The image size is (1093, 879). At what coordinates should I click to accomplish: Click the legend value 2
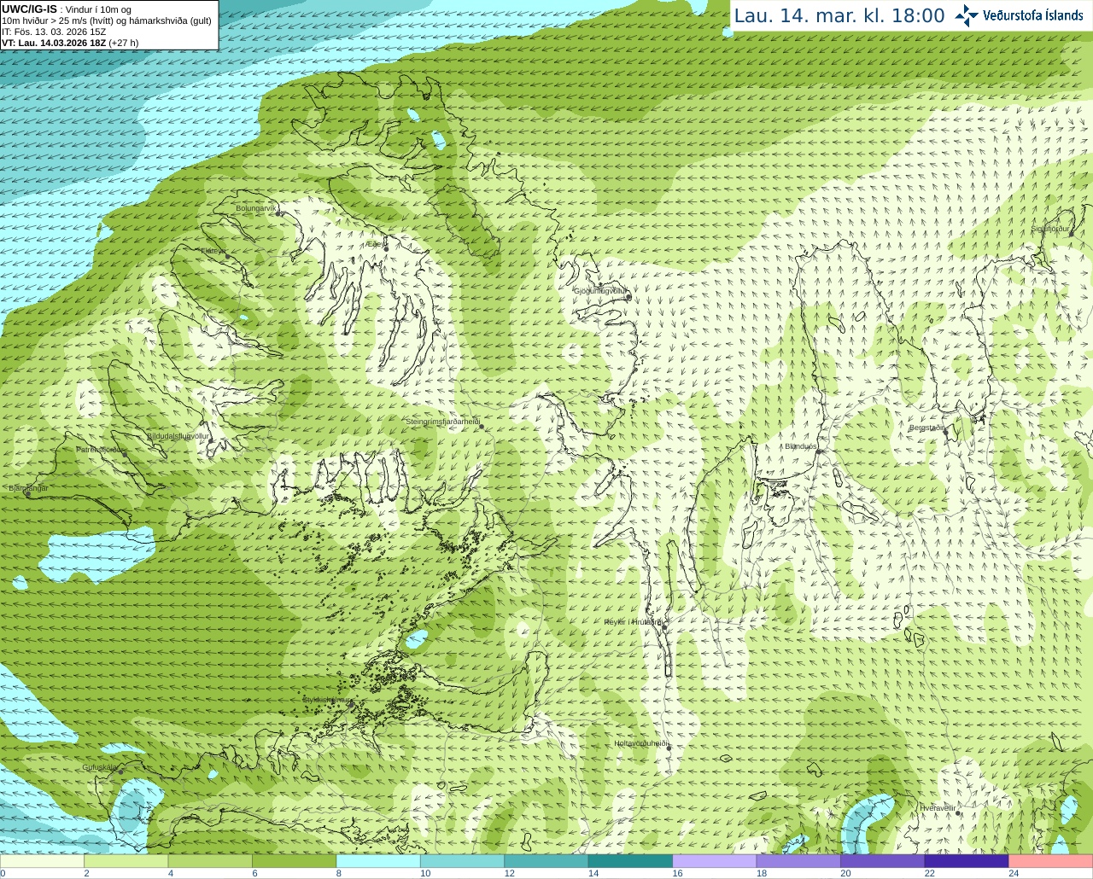pyautogui.click(x=86, y=873)
